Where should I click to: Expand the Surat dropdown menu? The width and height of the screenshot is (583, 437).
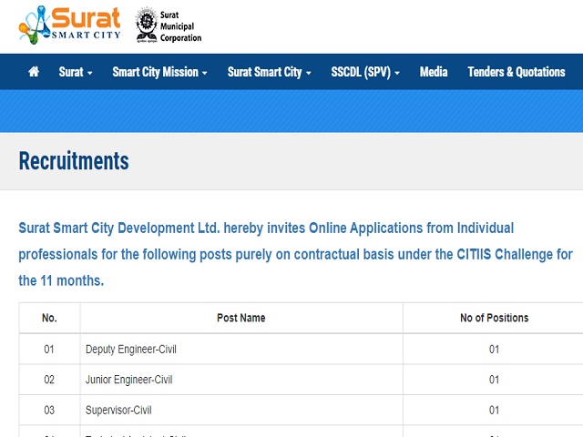76,72
